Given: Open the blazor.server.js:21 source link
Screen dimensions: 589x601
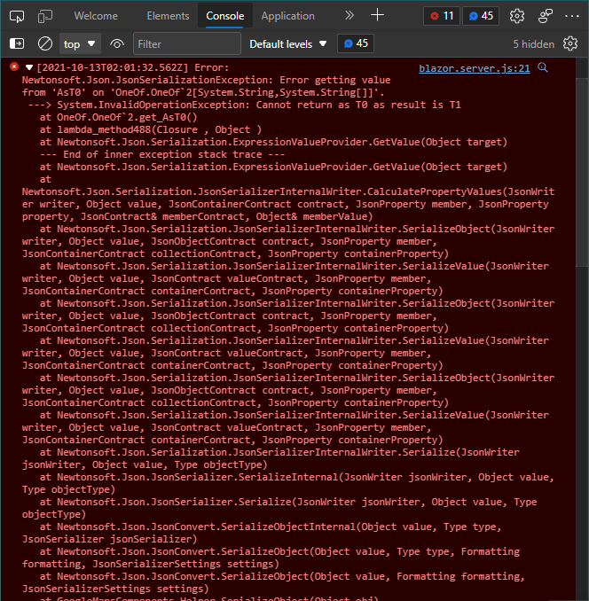Looking at the screenshot, I should (x=475, y=68).
